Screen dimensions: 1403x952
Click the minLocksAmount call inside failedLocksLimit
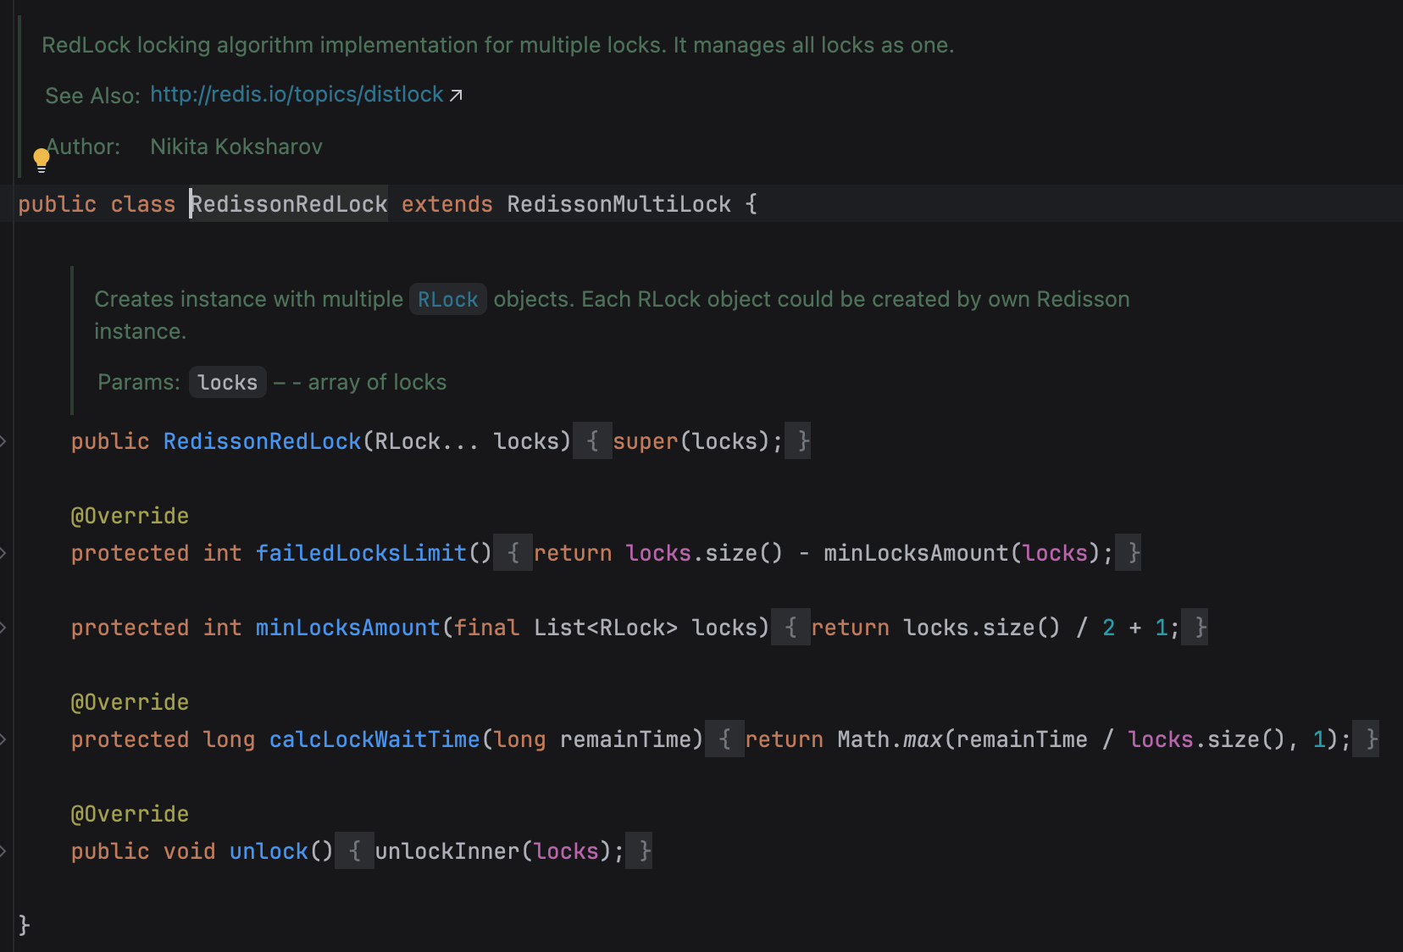(x=918, y=553)
